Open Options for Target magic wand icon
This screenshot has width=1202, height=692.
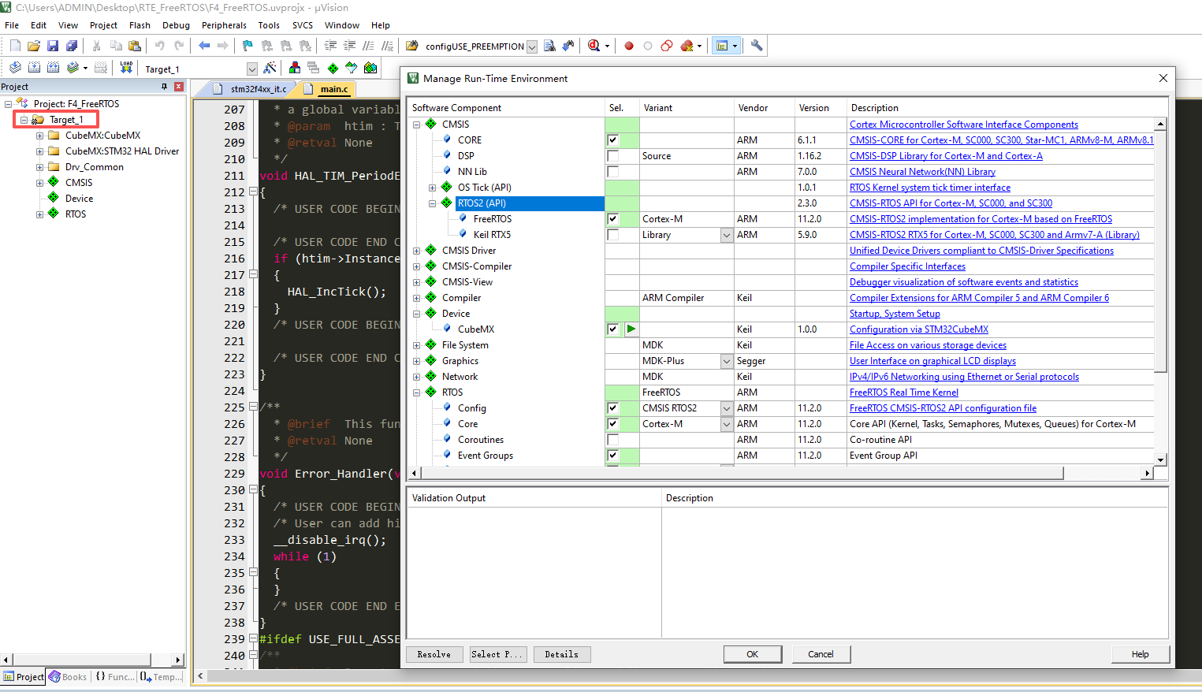270,68
